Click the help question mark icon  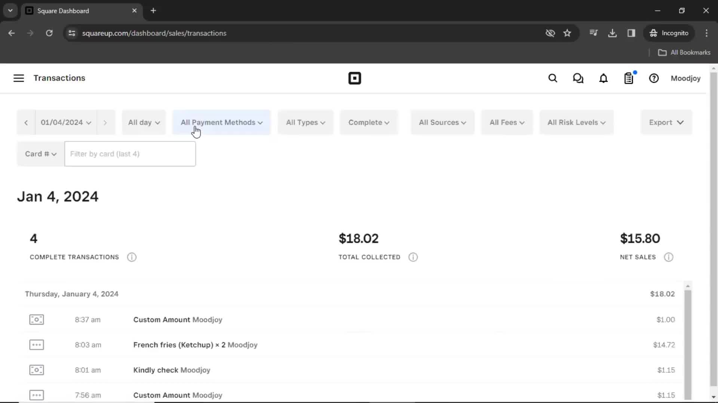[x=654, y=78]
